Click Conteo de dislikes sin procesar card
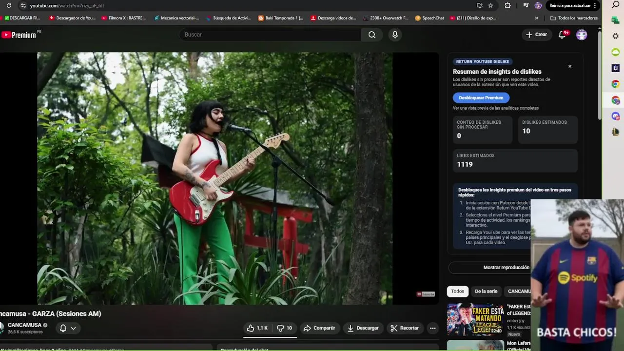The height and width of the screenshot is (351, 624). 483,130
